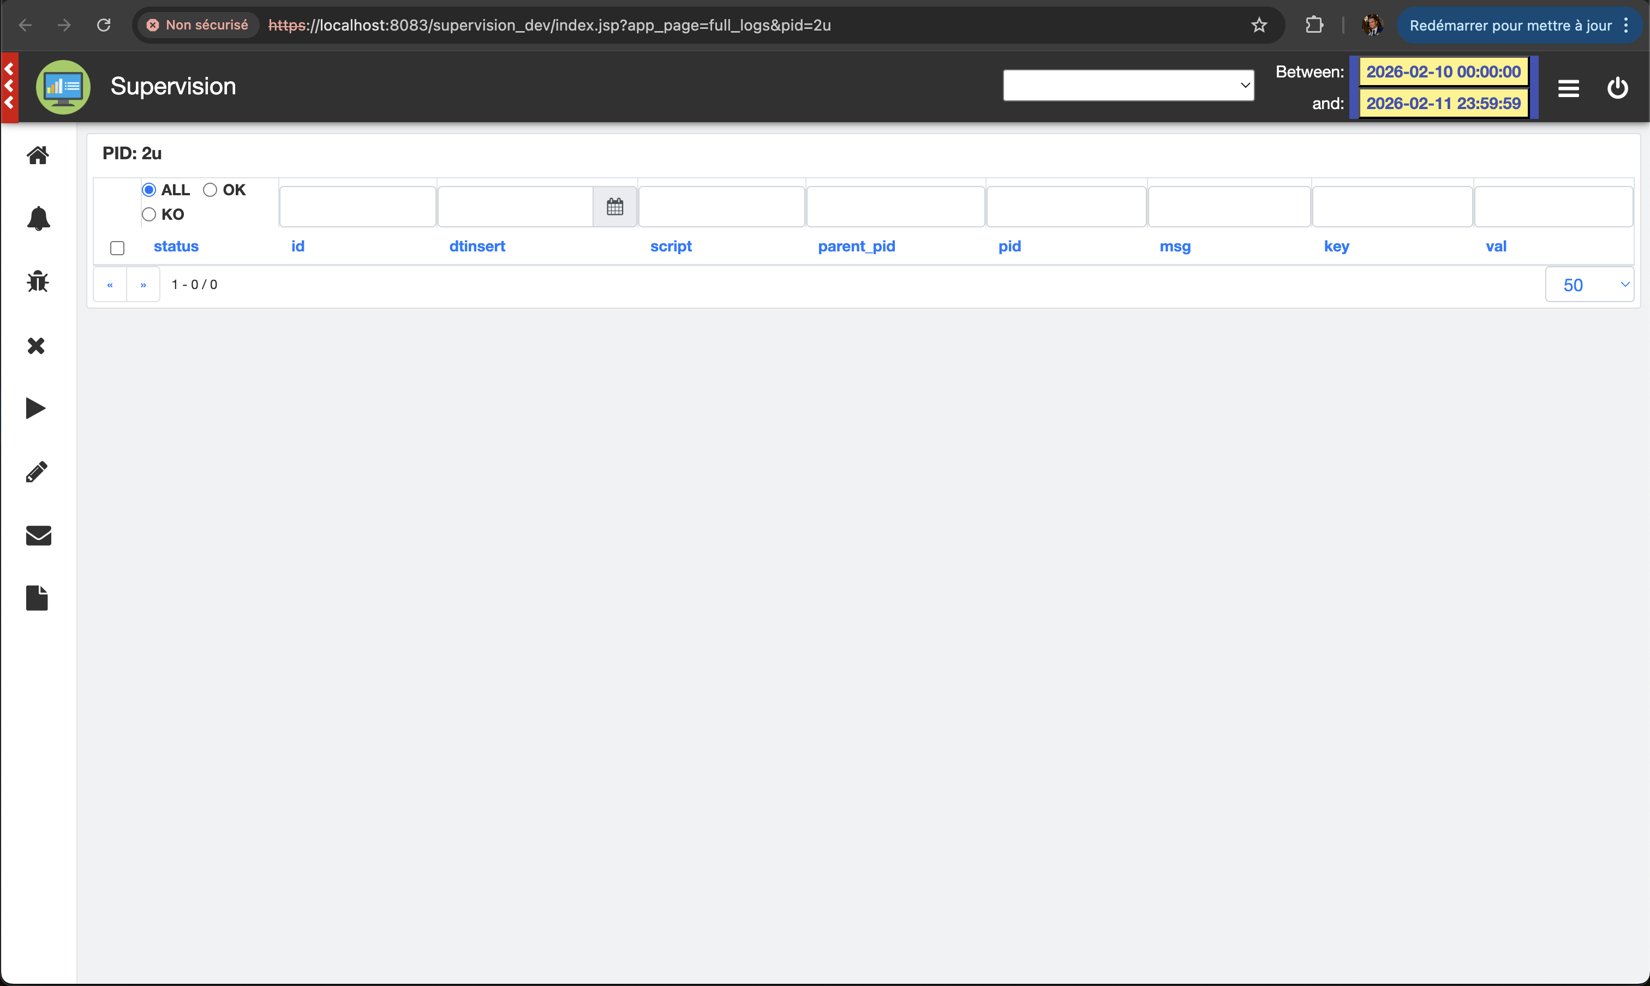Open the home icon in sidebar
This screenshot has width=1650, height=986.
(38, 155)
